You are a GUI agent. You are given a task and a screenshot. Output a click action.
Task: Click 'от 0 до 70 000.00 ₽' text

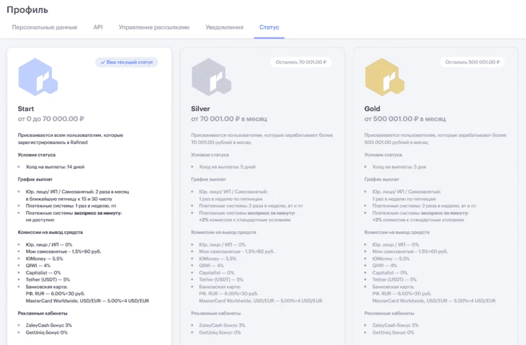51,119
